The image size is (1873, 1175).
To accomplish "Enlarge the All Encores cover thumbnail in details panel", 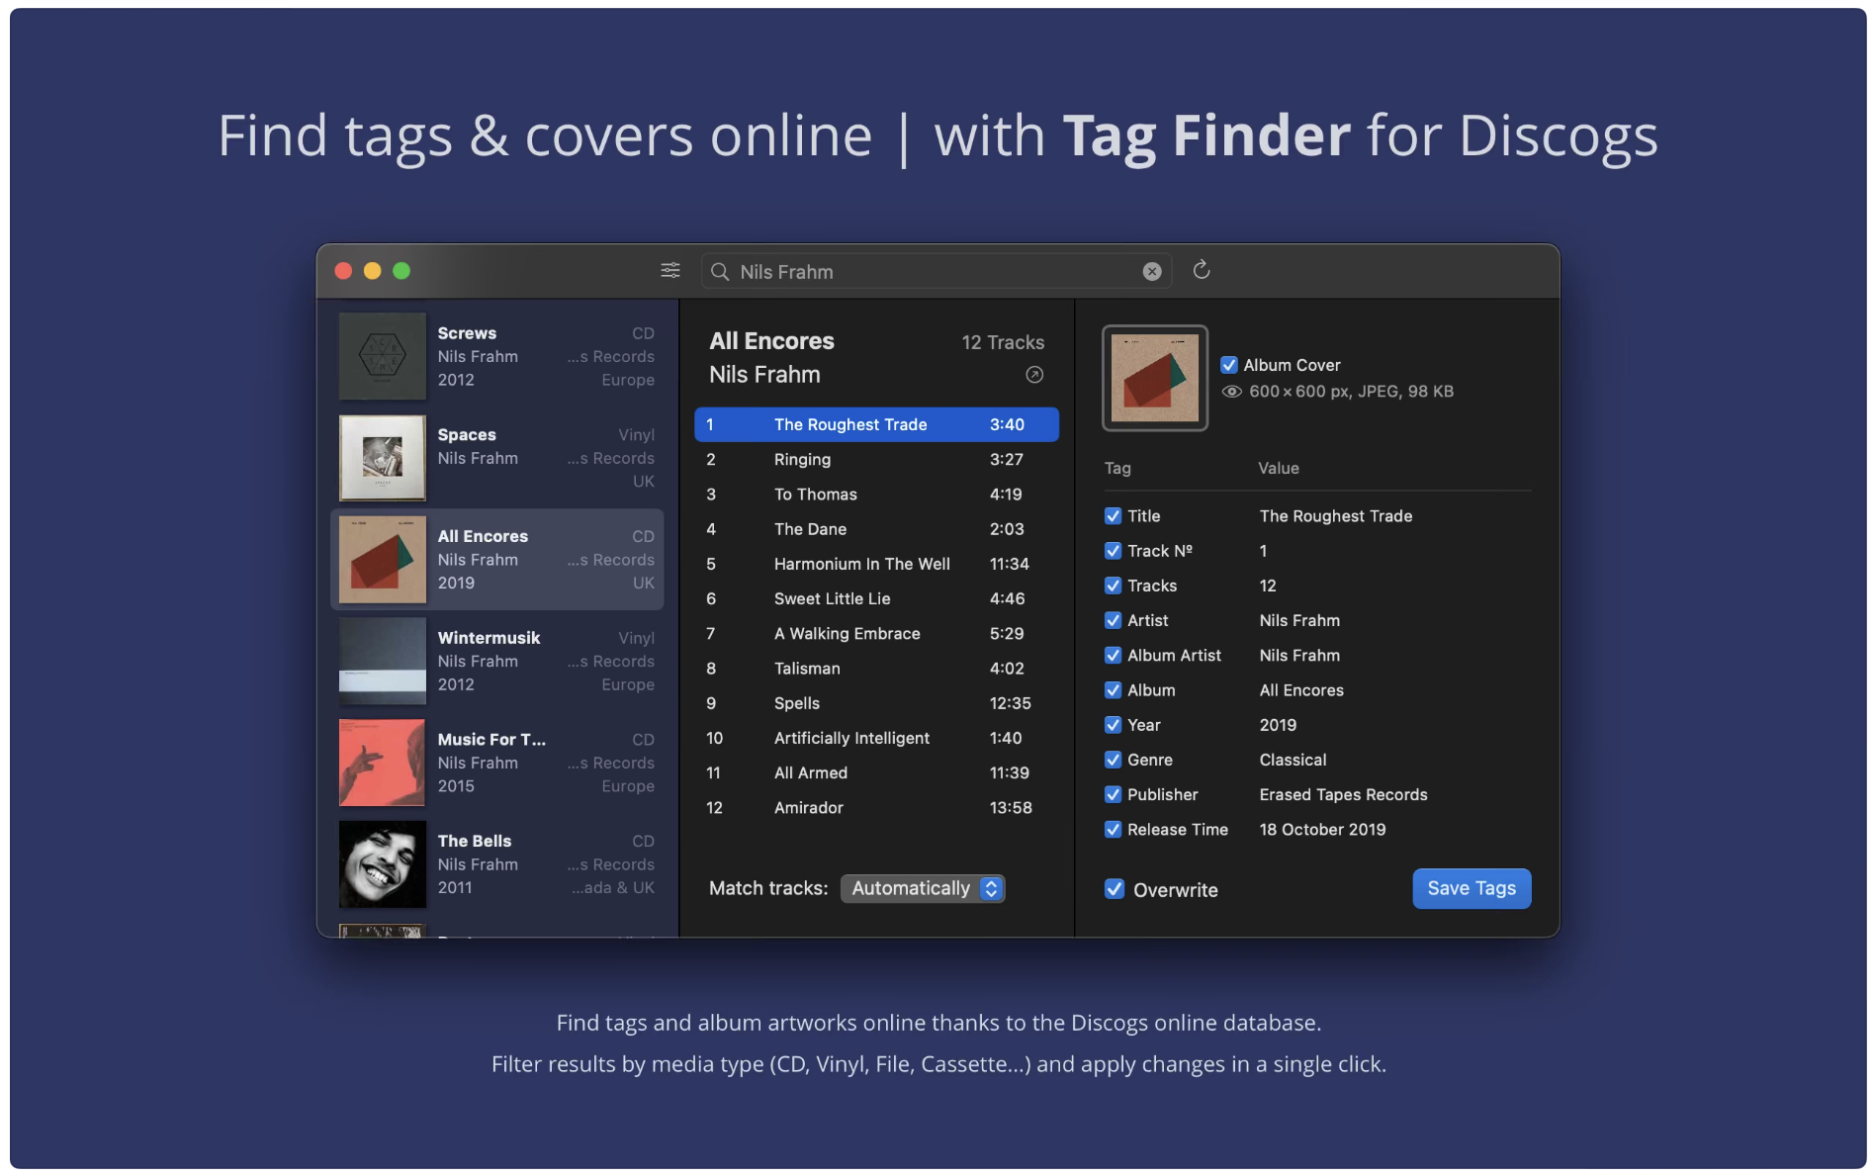I will pos(1155,377).
